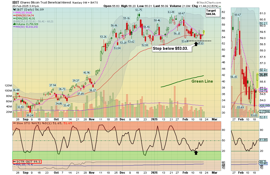Click the 60.67 label in the zoomed panel

[x=238, y=15]
